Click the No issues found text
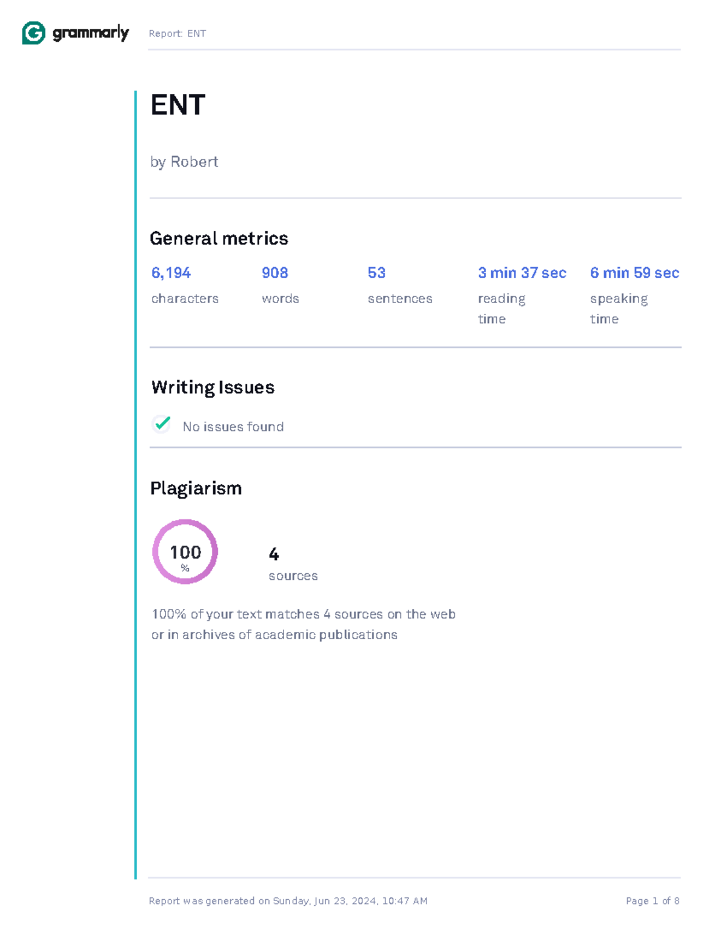Image resolution: width=727 pixels, height=941 pixels. 233,427
